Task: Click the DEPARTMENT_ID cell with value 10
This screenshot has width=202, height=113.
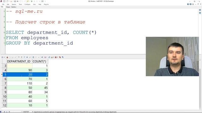Action: [20, 105]
